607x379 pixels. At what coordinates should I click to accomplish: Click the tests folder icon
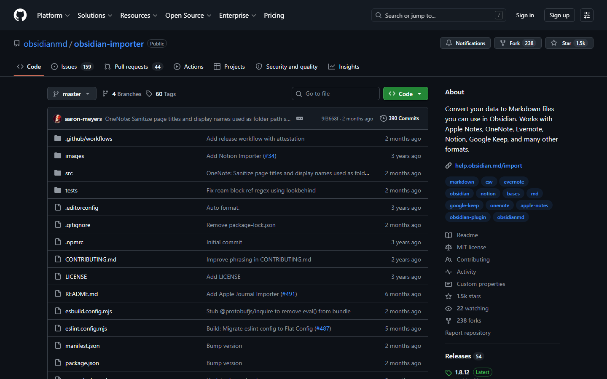[58, 190]
